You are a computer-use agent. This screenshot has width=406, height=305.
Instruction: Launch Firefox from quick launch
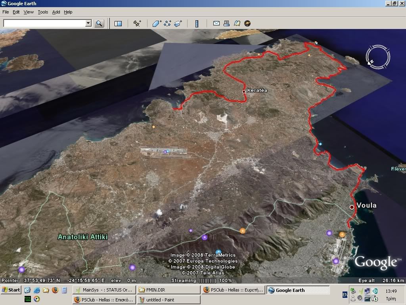coord(55,290)
